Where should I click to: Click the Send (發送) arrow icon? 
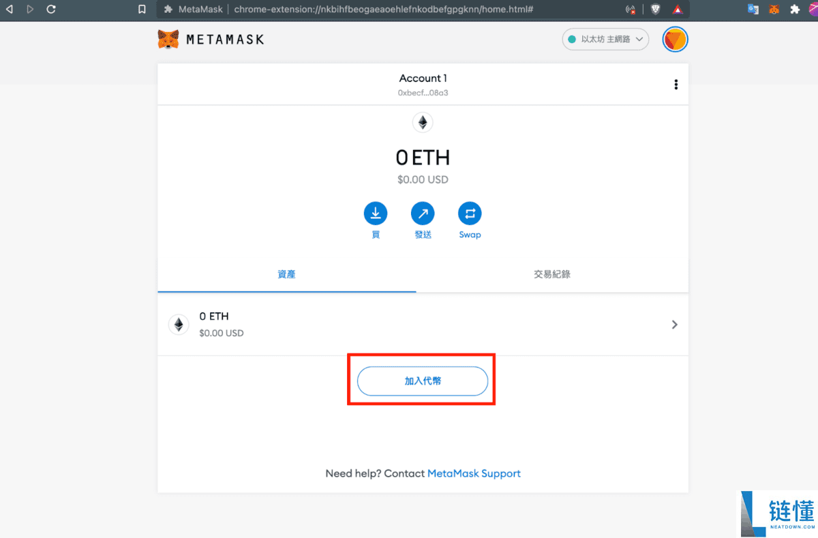pos(423,213)
